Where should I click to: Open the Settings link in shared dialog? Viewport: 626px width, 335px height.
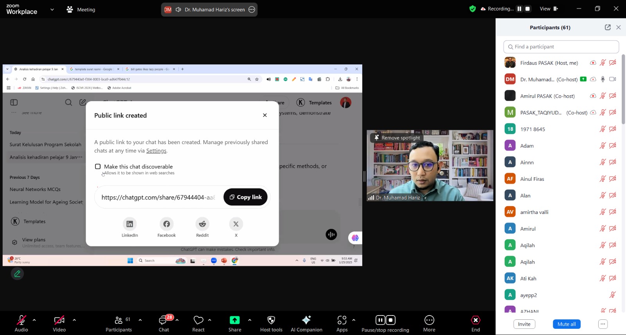click(156, 151)
